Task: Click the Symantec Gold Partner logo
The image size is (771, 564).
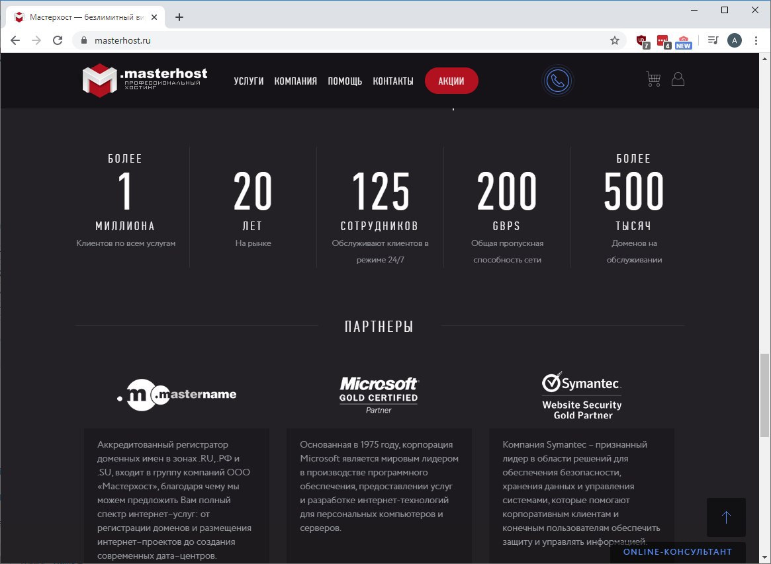Action: pyautogui.click(x=582, y=396)
